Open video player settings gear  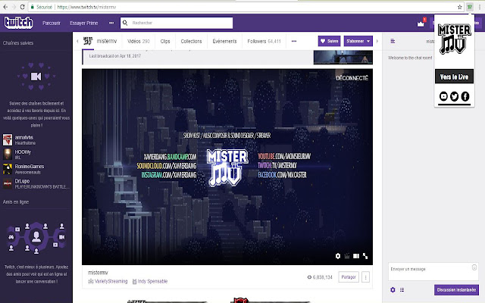tap(338, 256)
